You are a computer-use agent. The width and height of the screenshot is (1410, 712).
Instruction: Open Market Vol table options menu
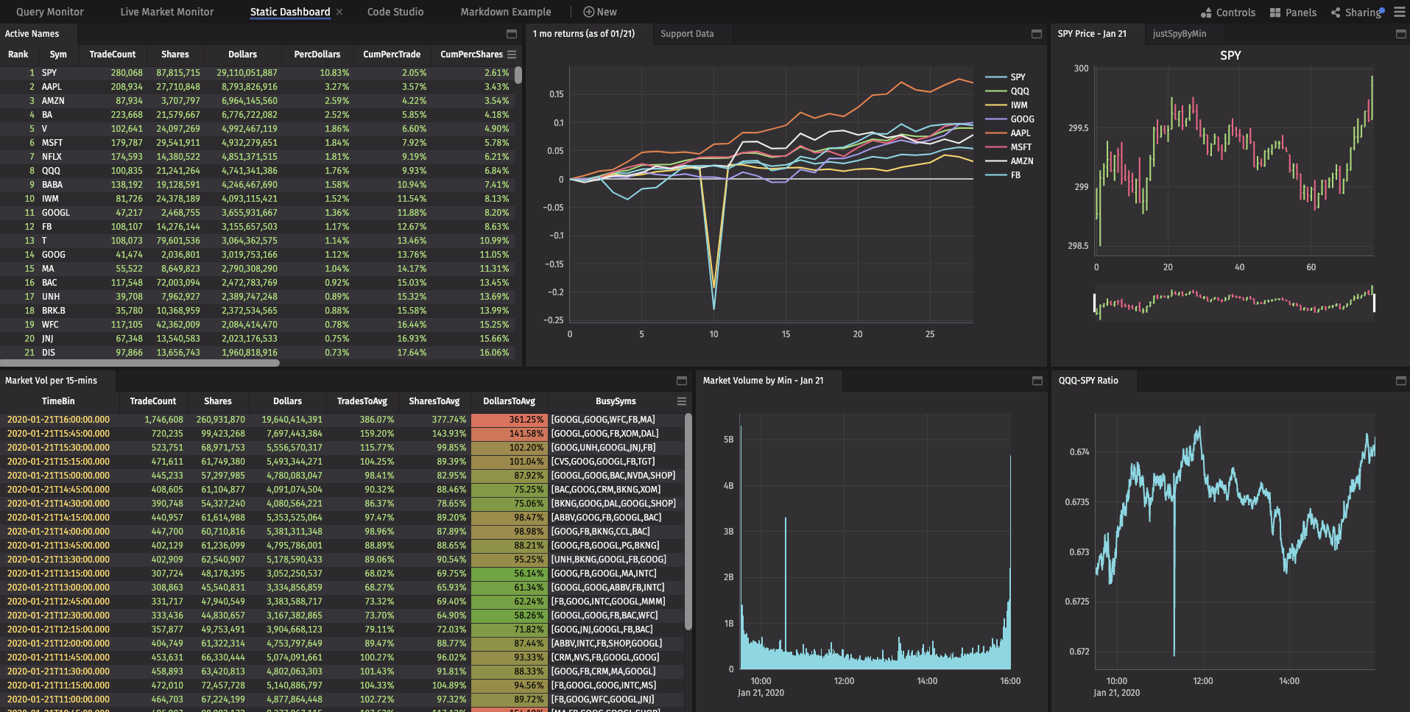(682, 401)
